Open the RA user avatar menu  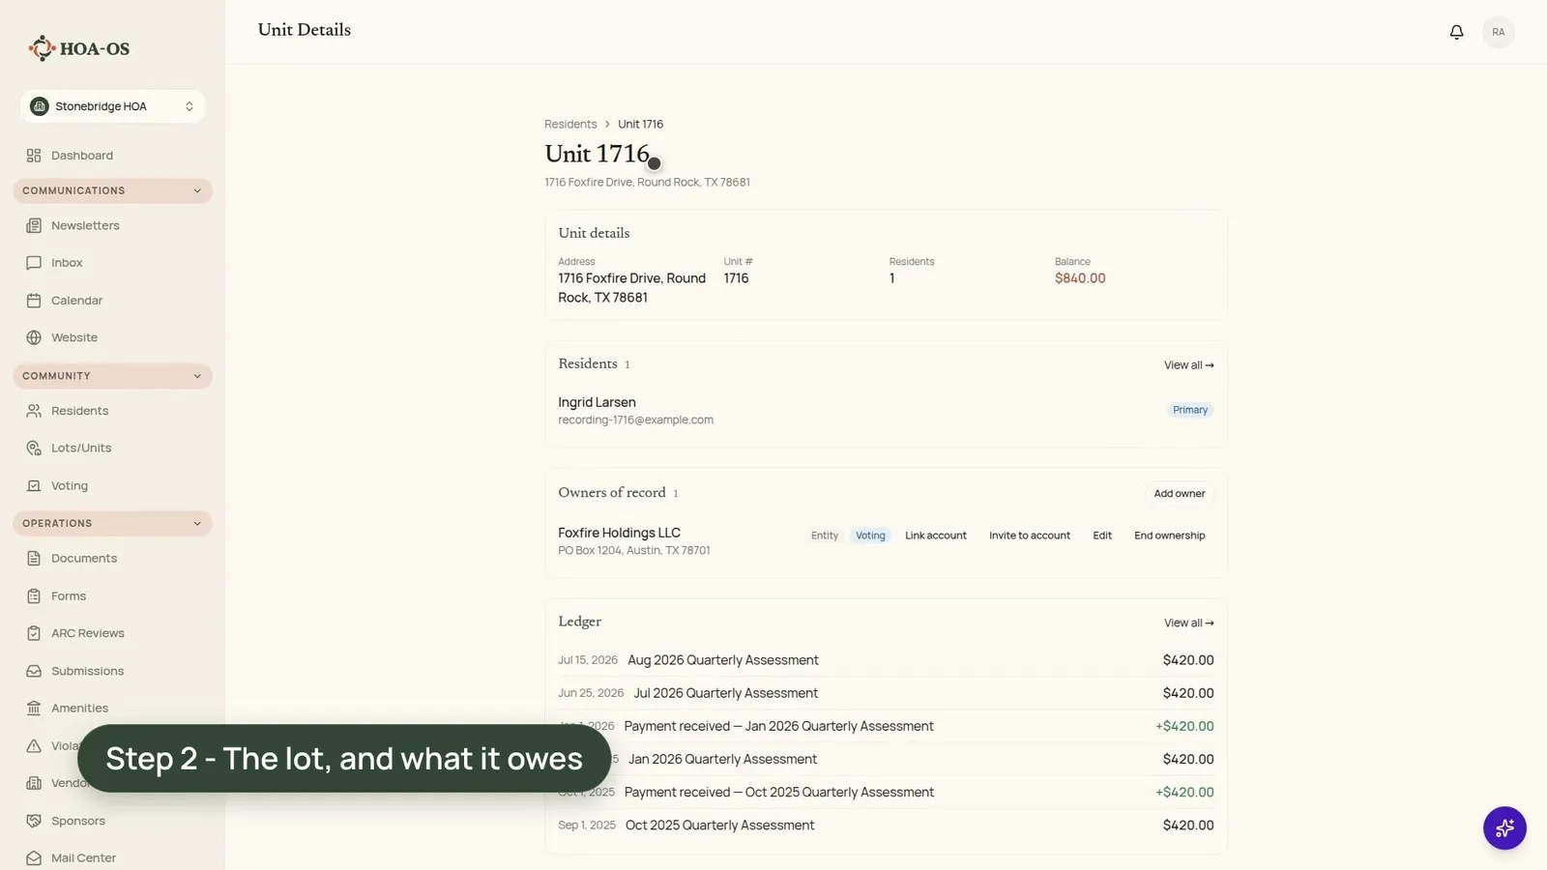tap(1498, 32)
